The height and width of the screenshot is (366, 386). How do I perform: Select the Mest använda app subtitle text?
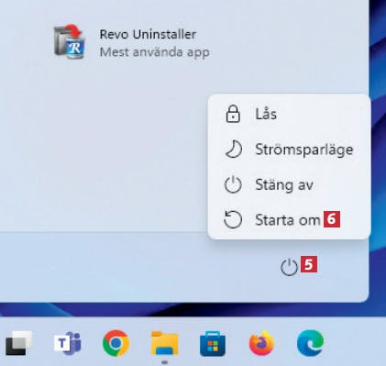(x=155, y=52)
